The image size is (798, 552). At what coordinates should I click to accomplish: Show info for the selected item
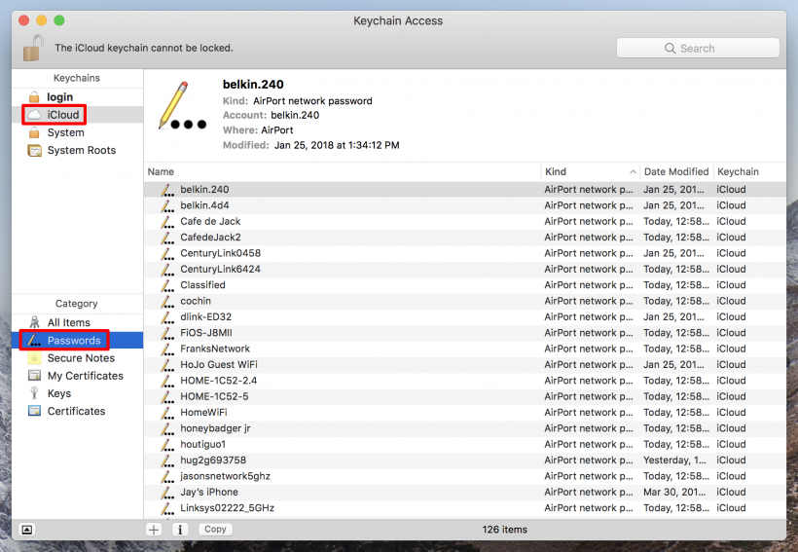(x=180, y=530)
